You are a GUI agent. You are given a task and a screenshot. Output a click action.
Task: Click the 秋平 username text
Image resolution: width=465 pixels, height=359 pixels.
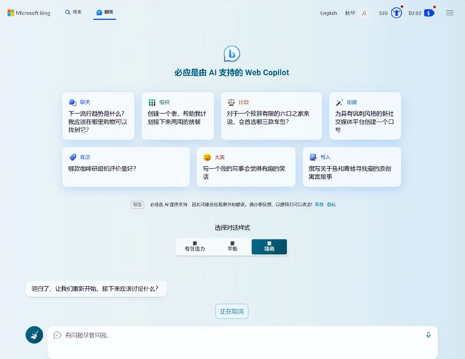[350, 13]
